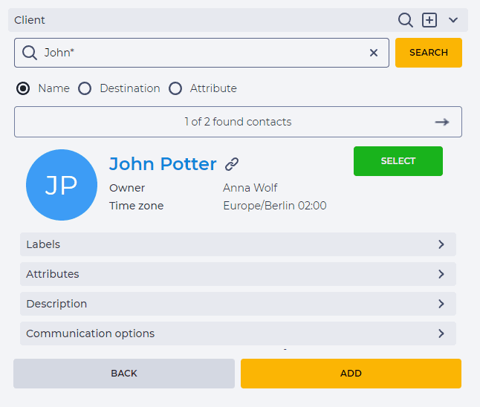
Task: Click into the John* search input
Action: point(202,53)
